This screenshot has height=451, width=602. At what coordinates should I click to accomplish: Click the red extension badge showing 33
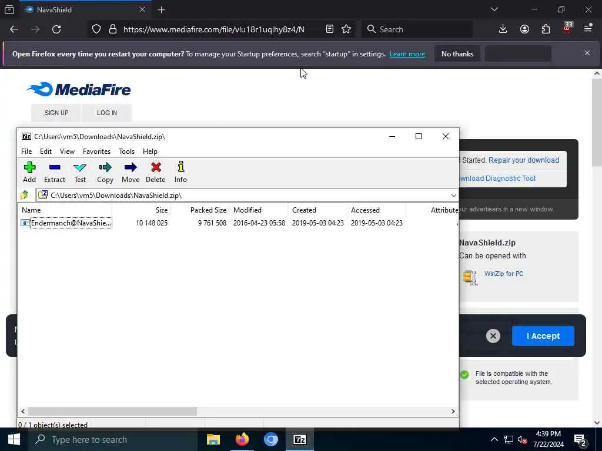(567, 28)
